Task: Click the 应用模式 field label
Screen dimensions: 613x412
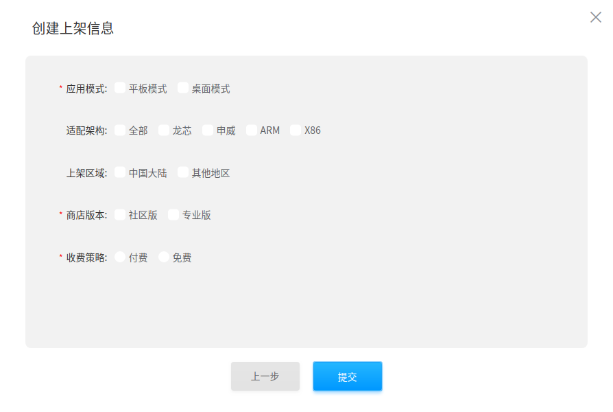Action: (x=86, y=89)
